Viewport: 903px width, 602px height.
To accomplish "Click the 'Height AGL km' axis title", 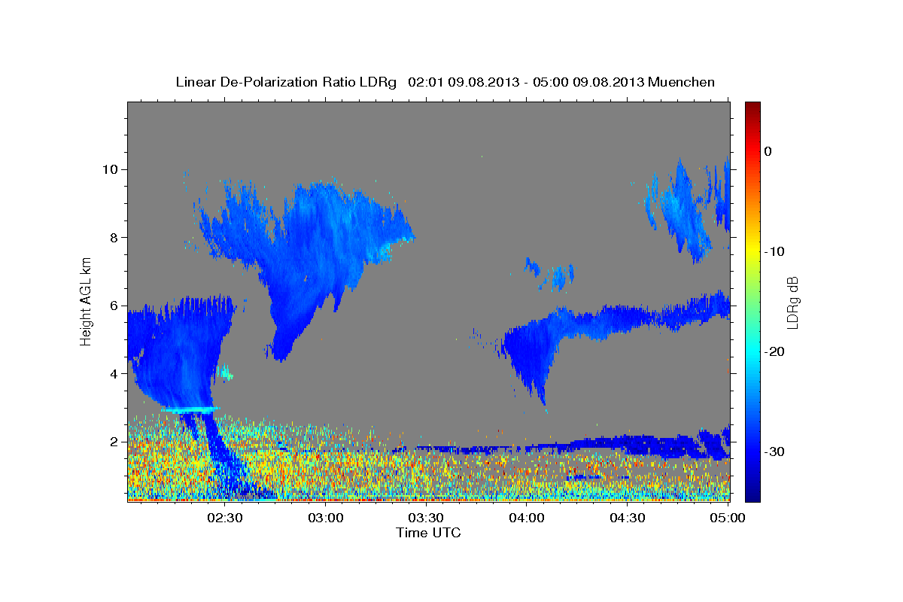I will 87,302.
